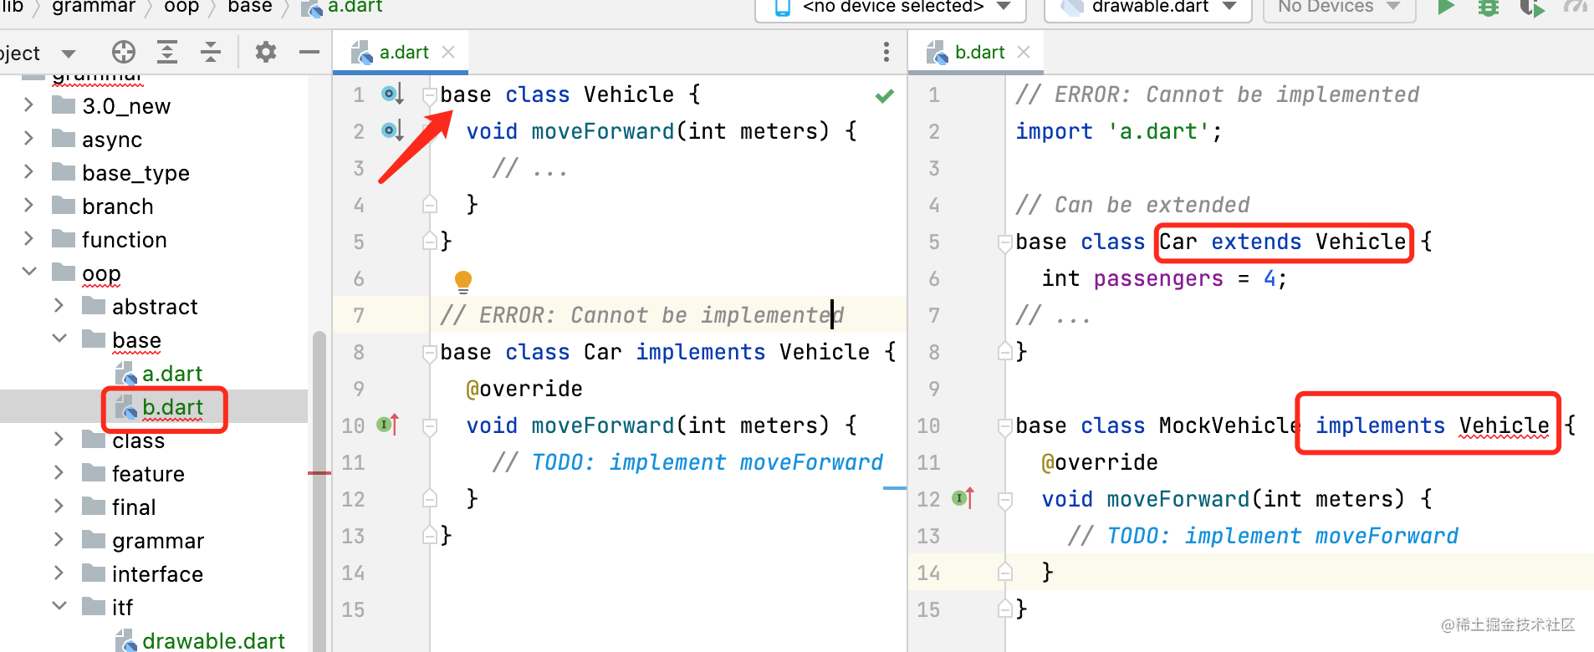Open the drawable.dart run configuration dropdown
The height and width of the screenshot is (652, 1594).
1149,7
